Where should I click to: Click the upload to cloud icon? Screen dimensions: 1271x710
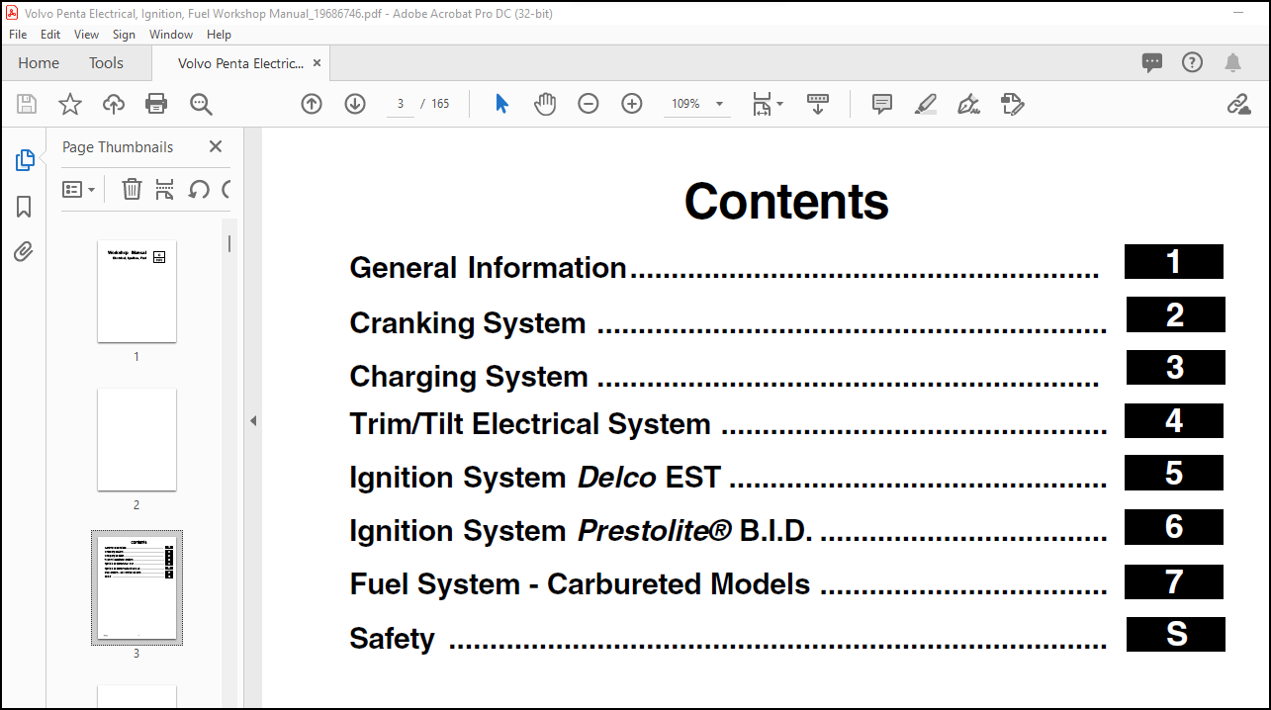pos(114,104)
